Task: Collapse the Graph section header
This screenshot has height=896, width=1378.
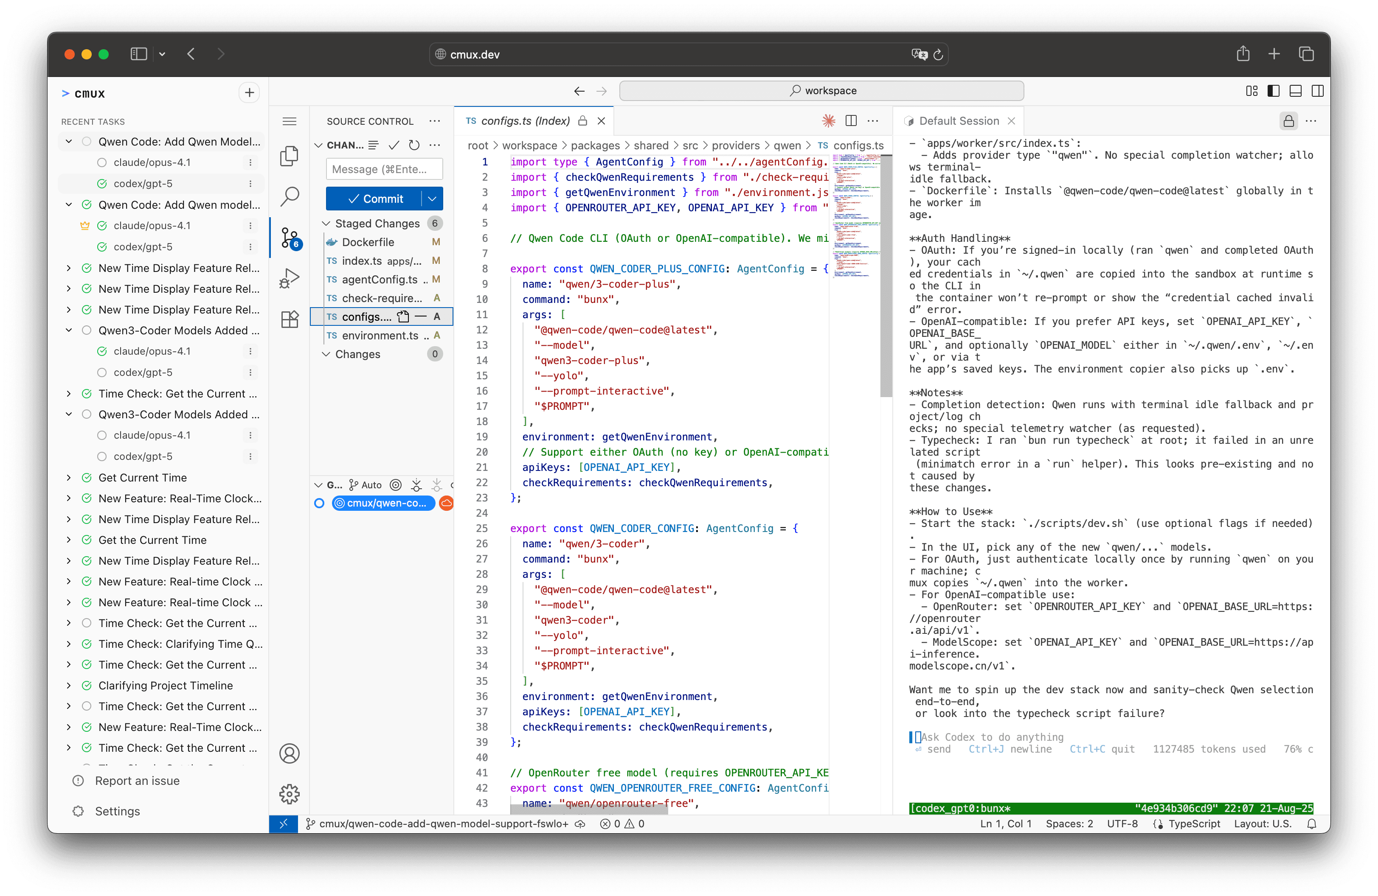Action: (x=318, y=485)
